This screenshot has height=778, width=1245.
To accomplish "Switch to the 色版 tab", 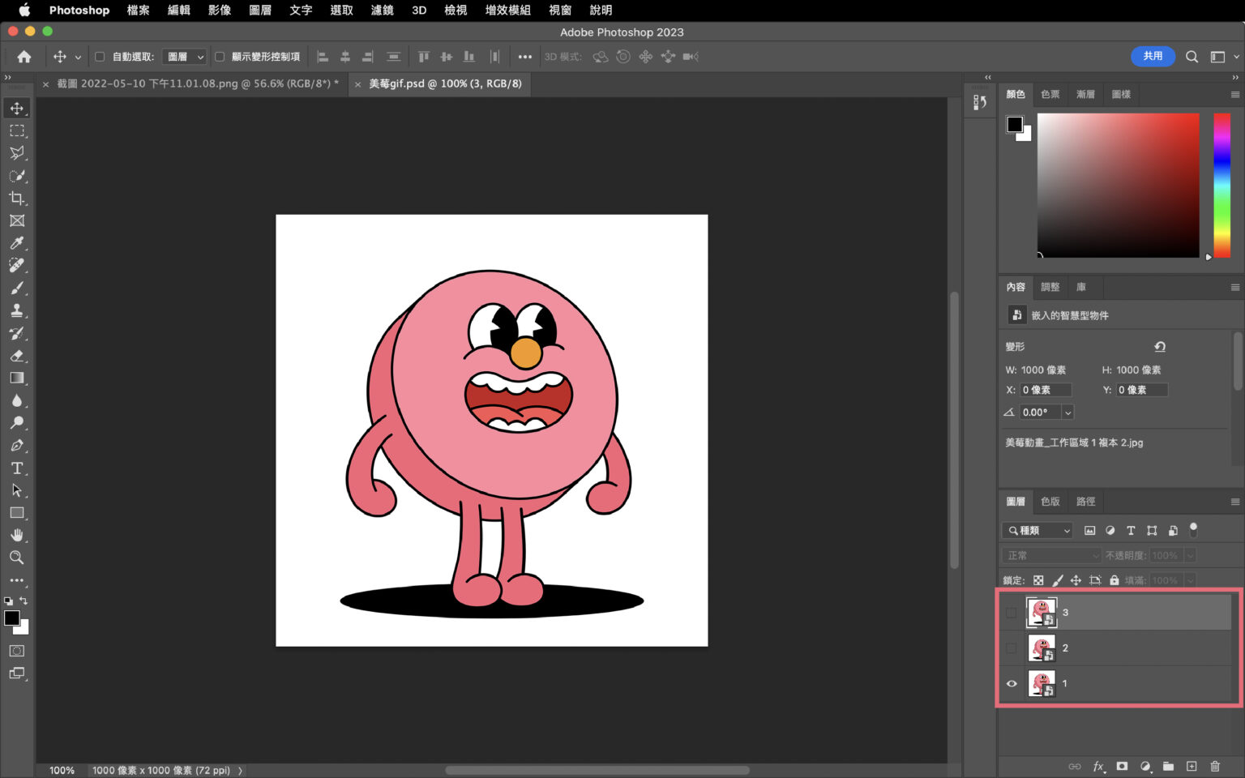I will pyautogui.click(x=1050, y=502).
